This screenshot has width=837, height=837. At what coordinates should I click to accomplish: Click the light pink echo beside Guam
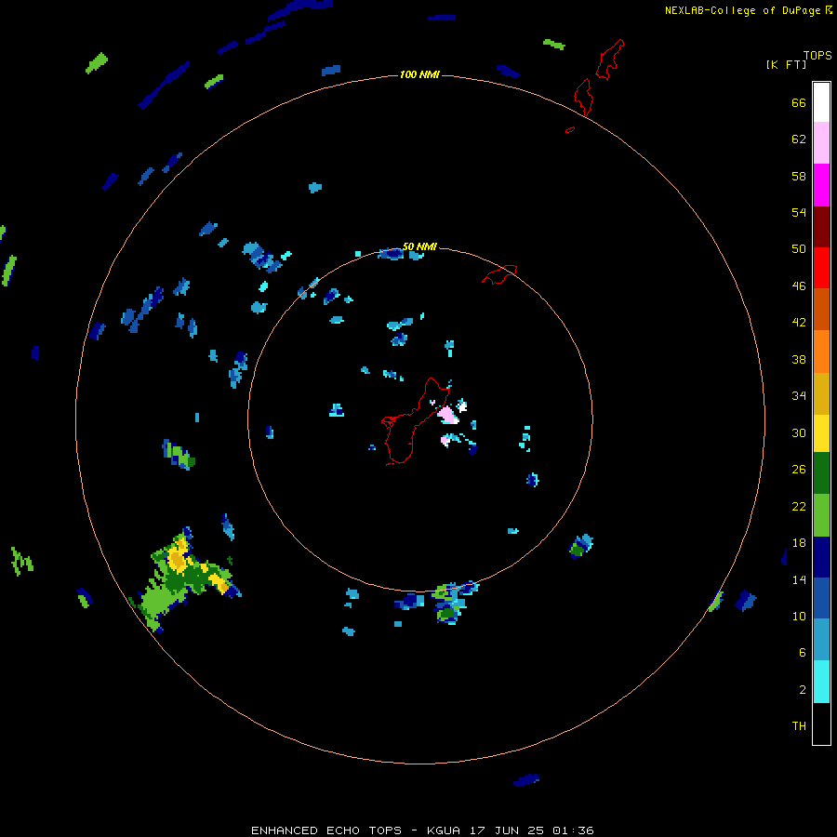pos(448,416)
